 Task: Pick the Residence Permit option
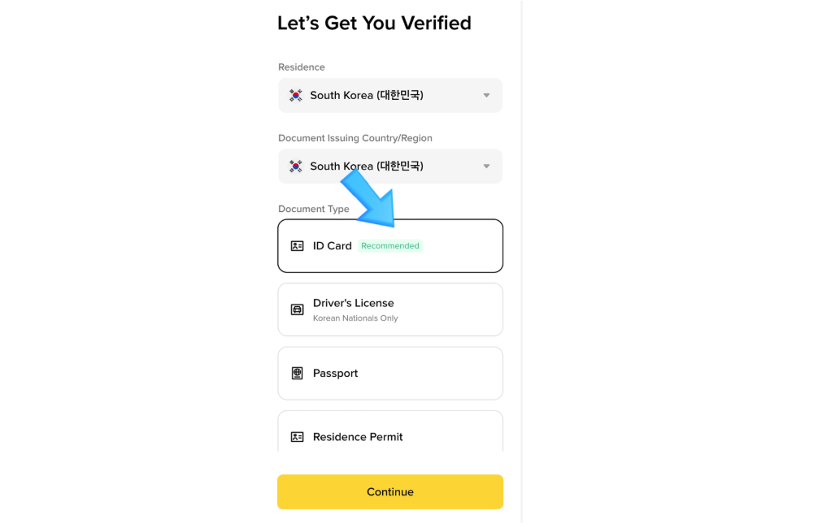[390, 435]
